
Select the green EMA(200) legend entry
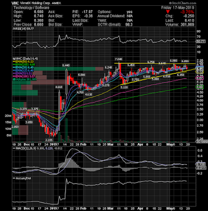coord(23,64)
